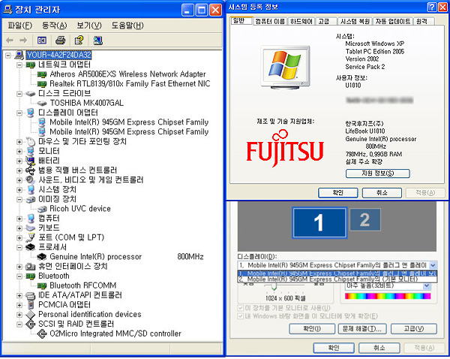The image size is (450, 359).
Task: Click the console tree view toolbar icon
Action: point(42,41)
